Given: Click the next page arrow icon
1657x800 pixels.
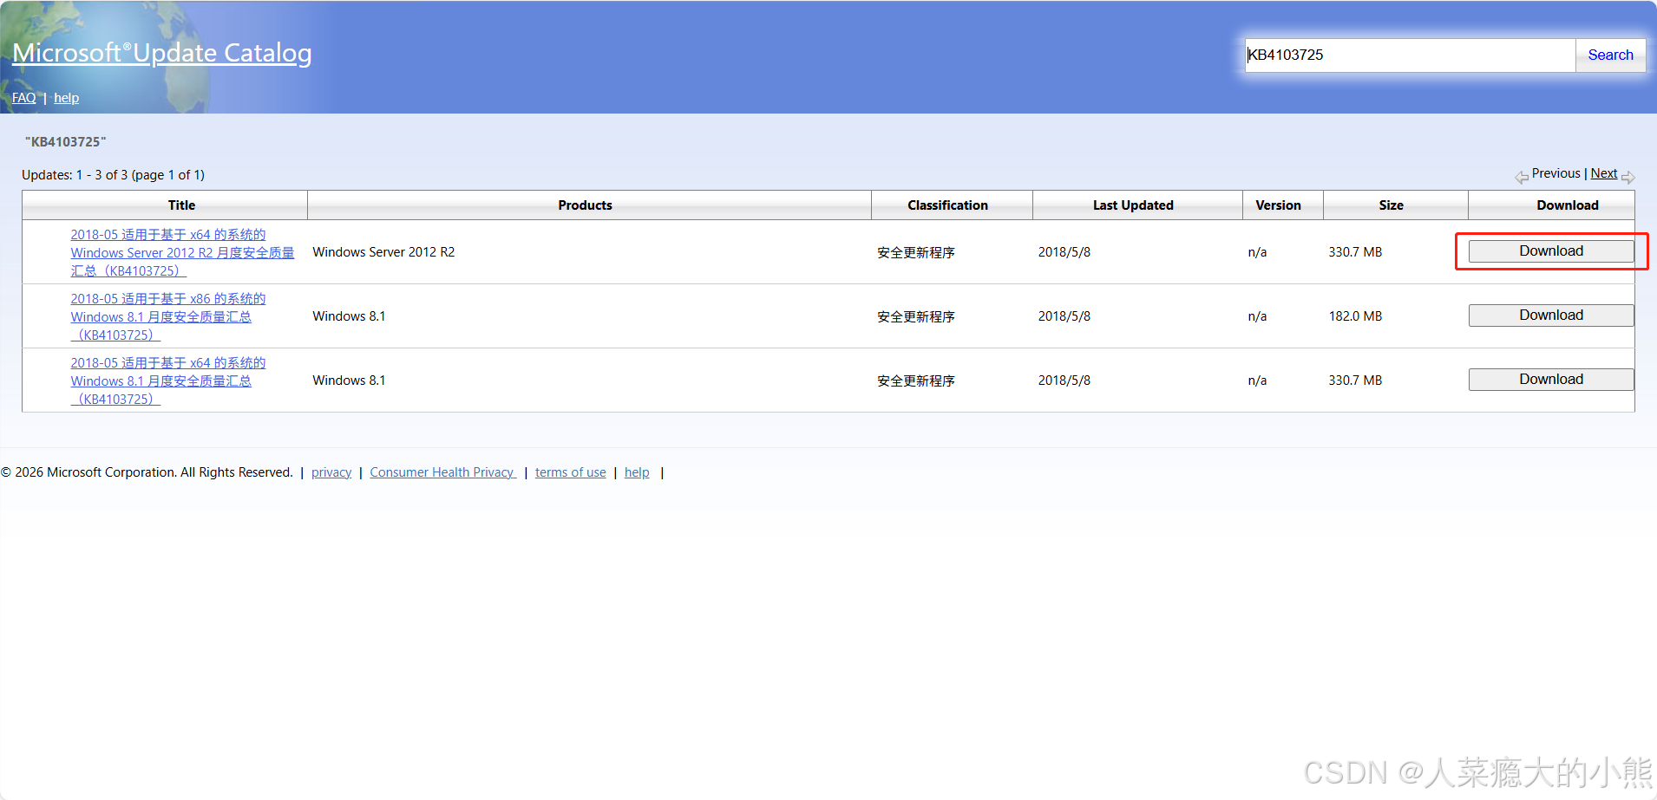Looking at the screenshot, I should tap(1628, 177).
